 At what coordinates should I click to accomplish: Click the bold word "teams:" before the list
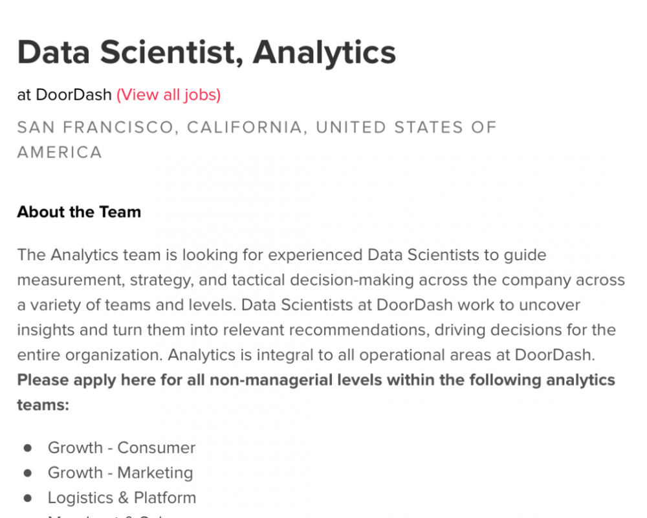pyautogui.click(x=43, y=405)
